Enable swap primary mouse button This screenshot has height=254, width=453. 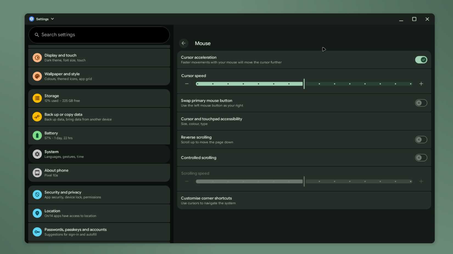421,103
